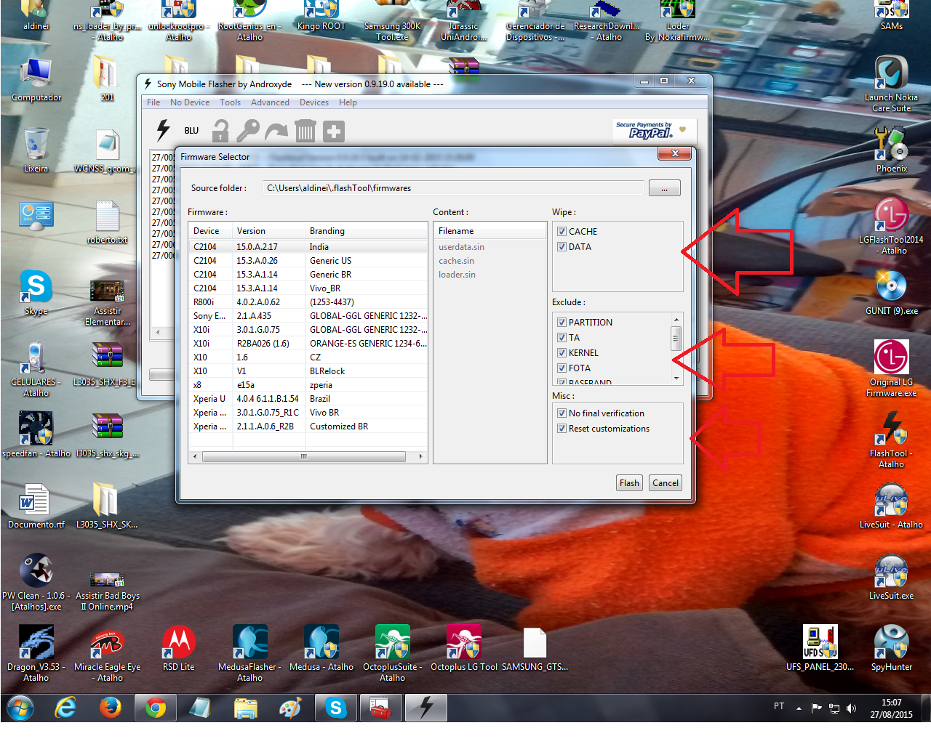931x744 pixels.
Task: Click the firmware list horizontal scrollbar
Action: coord(304,457)
